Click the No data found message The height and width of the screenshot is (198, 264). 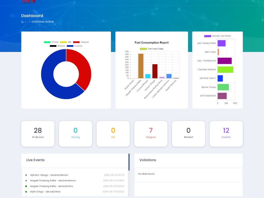(x=146, y=174)
